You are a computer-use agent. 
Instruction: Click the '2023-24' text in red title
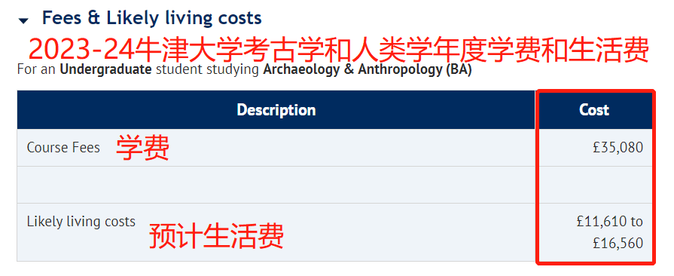[81, 51]
